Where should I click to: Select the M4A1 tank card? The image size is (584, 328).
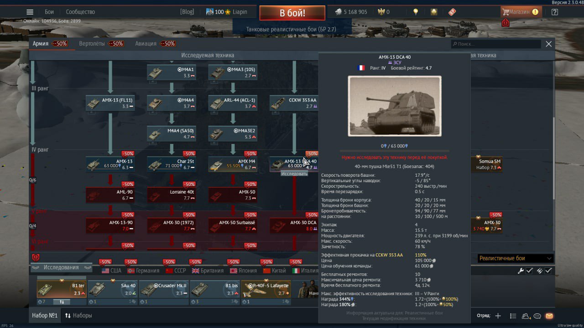[x=172, y=72]
